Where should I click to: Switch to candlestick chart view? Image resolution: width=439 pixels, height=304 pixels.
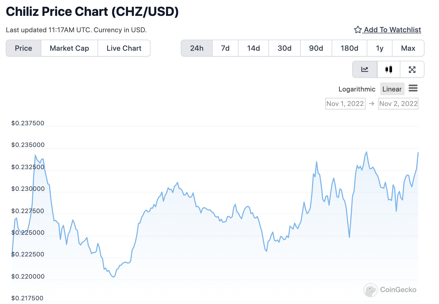tap(389, 70)
